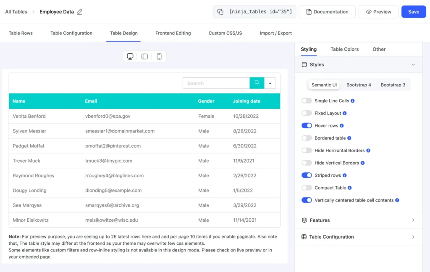
Task: Open the Other sidebar tab
Action: (x=379, y=49)
